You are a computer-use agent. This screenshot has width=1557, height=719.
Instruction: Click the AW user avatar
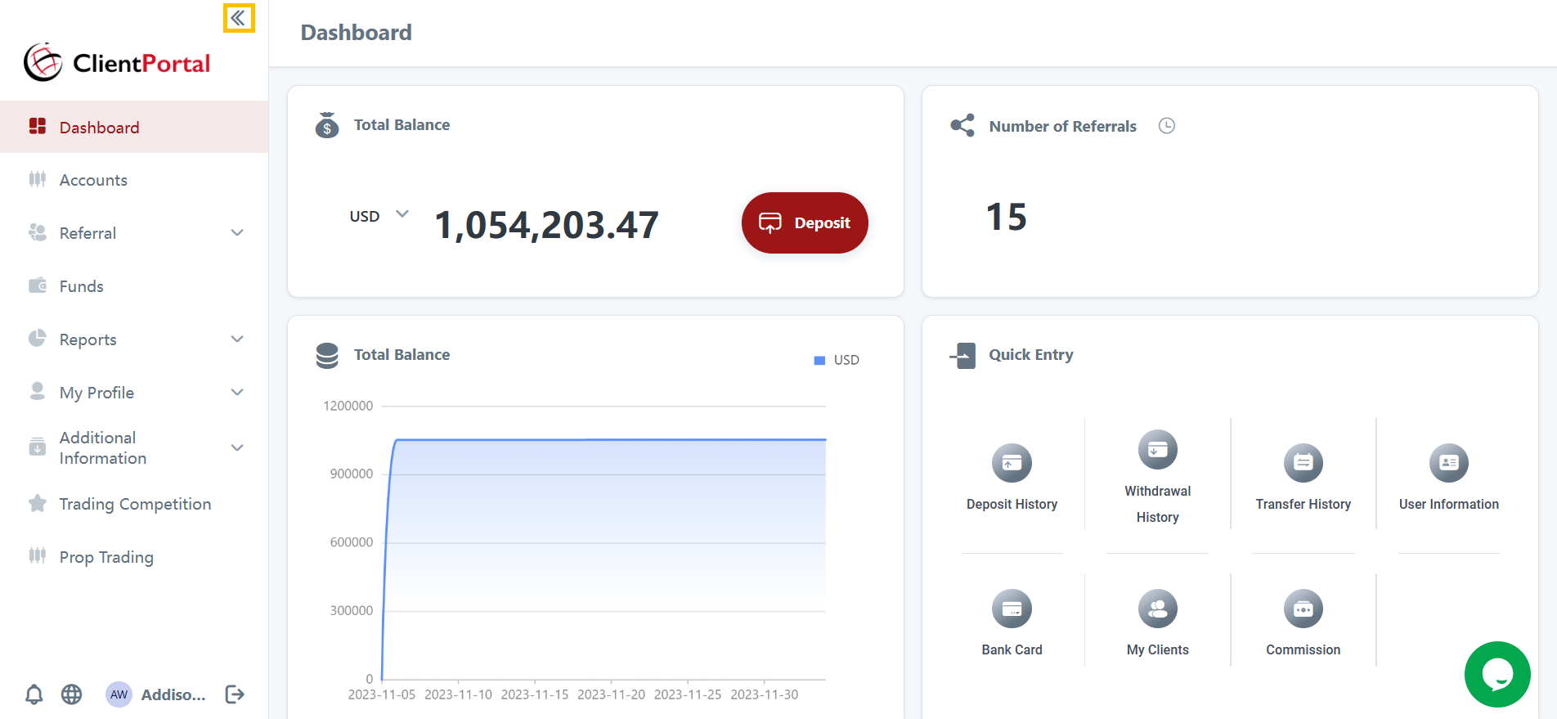[119, 694]
